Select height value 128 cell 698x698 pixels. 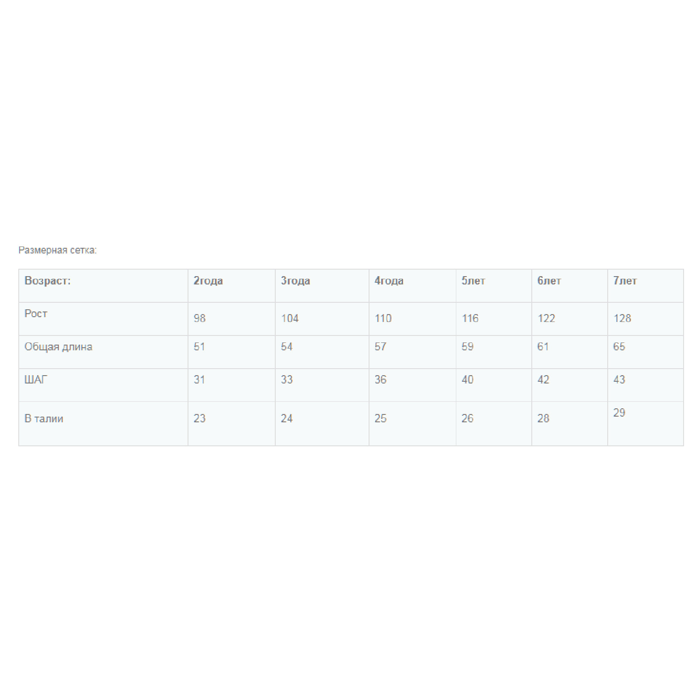(646, 319)
